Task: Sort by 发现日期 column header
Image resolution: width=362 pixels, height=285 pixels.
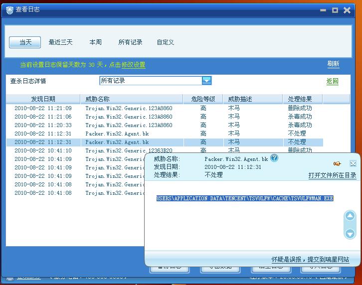Action: click(x=43, y=99)
